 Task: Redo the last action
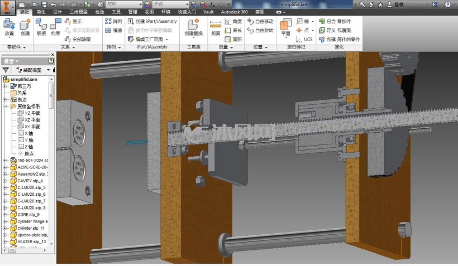[x=63, y=4]
